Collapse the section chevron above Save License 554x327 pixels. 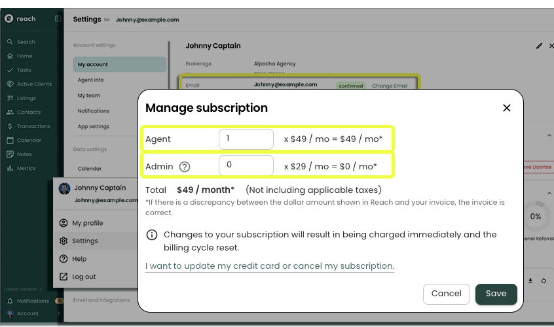(x=549, y=136)
